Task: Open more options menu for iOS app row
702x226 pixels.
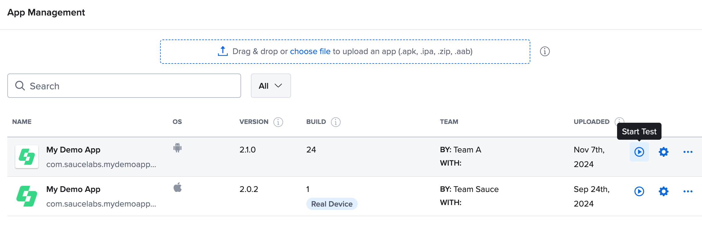Action: [x=688, y=191]
